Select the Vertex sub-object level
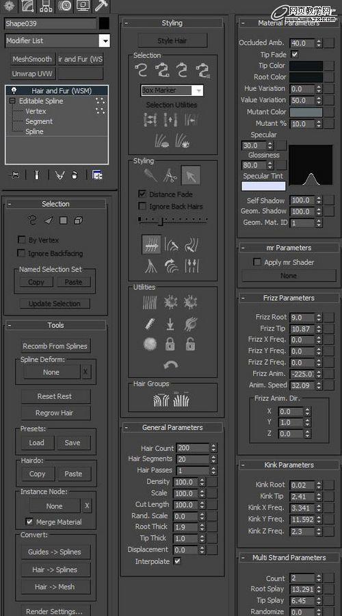Viewport: 342px width, 616px height. click(36, 111)
